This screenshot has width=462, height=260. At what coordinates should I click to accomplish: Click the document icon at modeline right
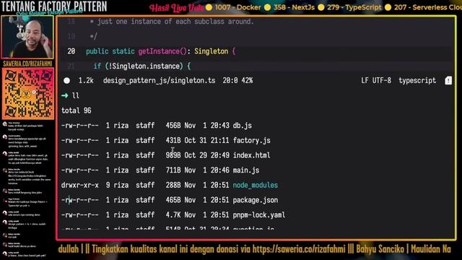[x=448, y=80]
